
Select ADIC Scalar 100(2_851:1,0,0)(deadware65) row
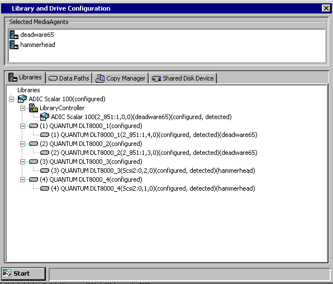click(141, 117)
